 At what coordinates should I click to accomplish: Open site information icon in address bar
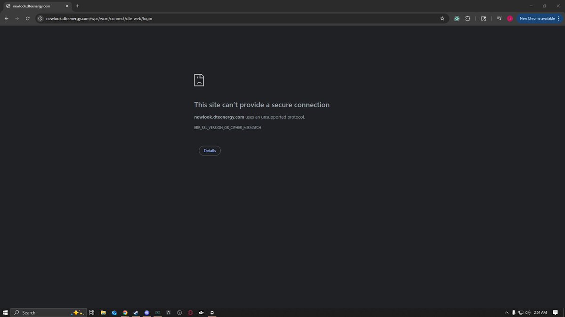[x=40, y=18]
